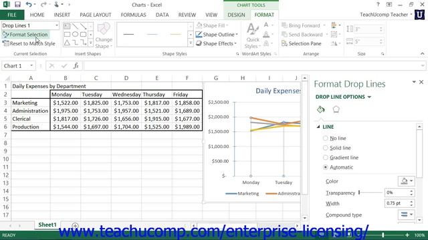Expand DROP LINE OPTIONS dropdown
The image size is (428, 240).
369,97
